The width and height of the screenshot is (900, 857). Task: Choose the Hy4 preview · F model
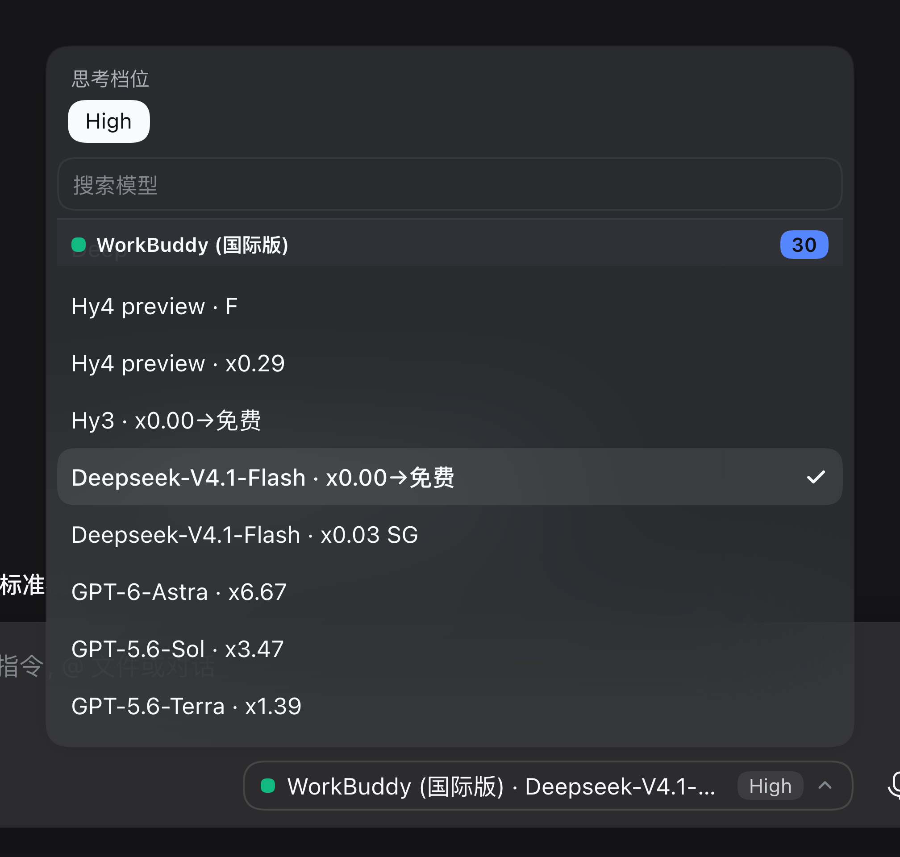point(450,306)
